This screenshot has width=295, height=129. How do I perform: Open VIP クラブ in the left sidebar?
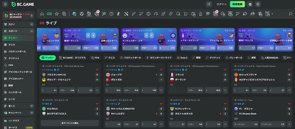(x=18, y=121)
